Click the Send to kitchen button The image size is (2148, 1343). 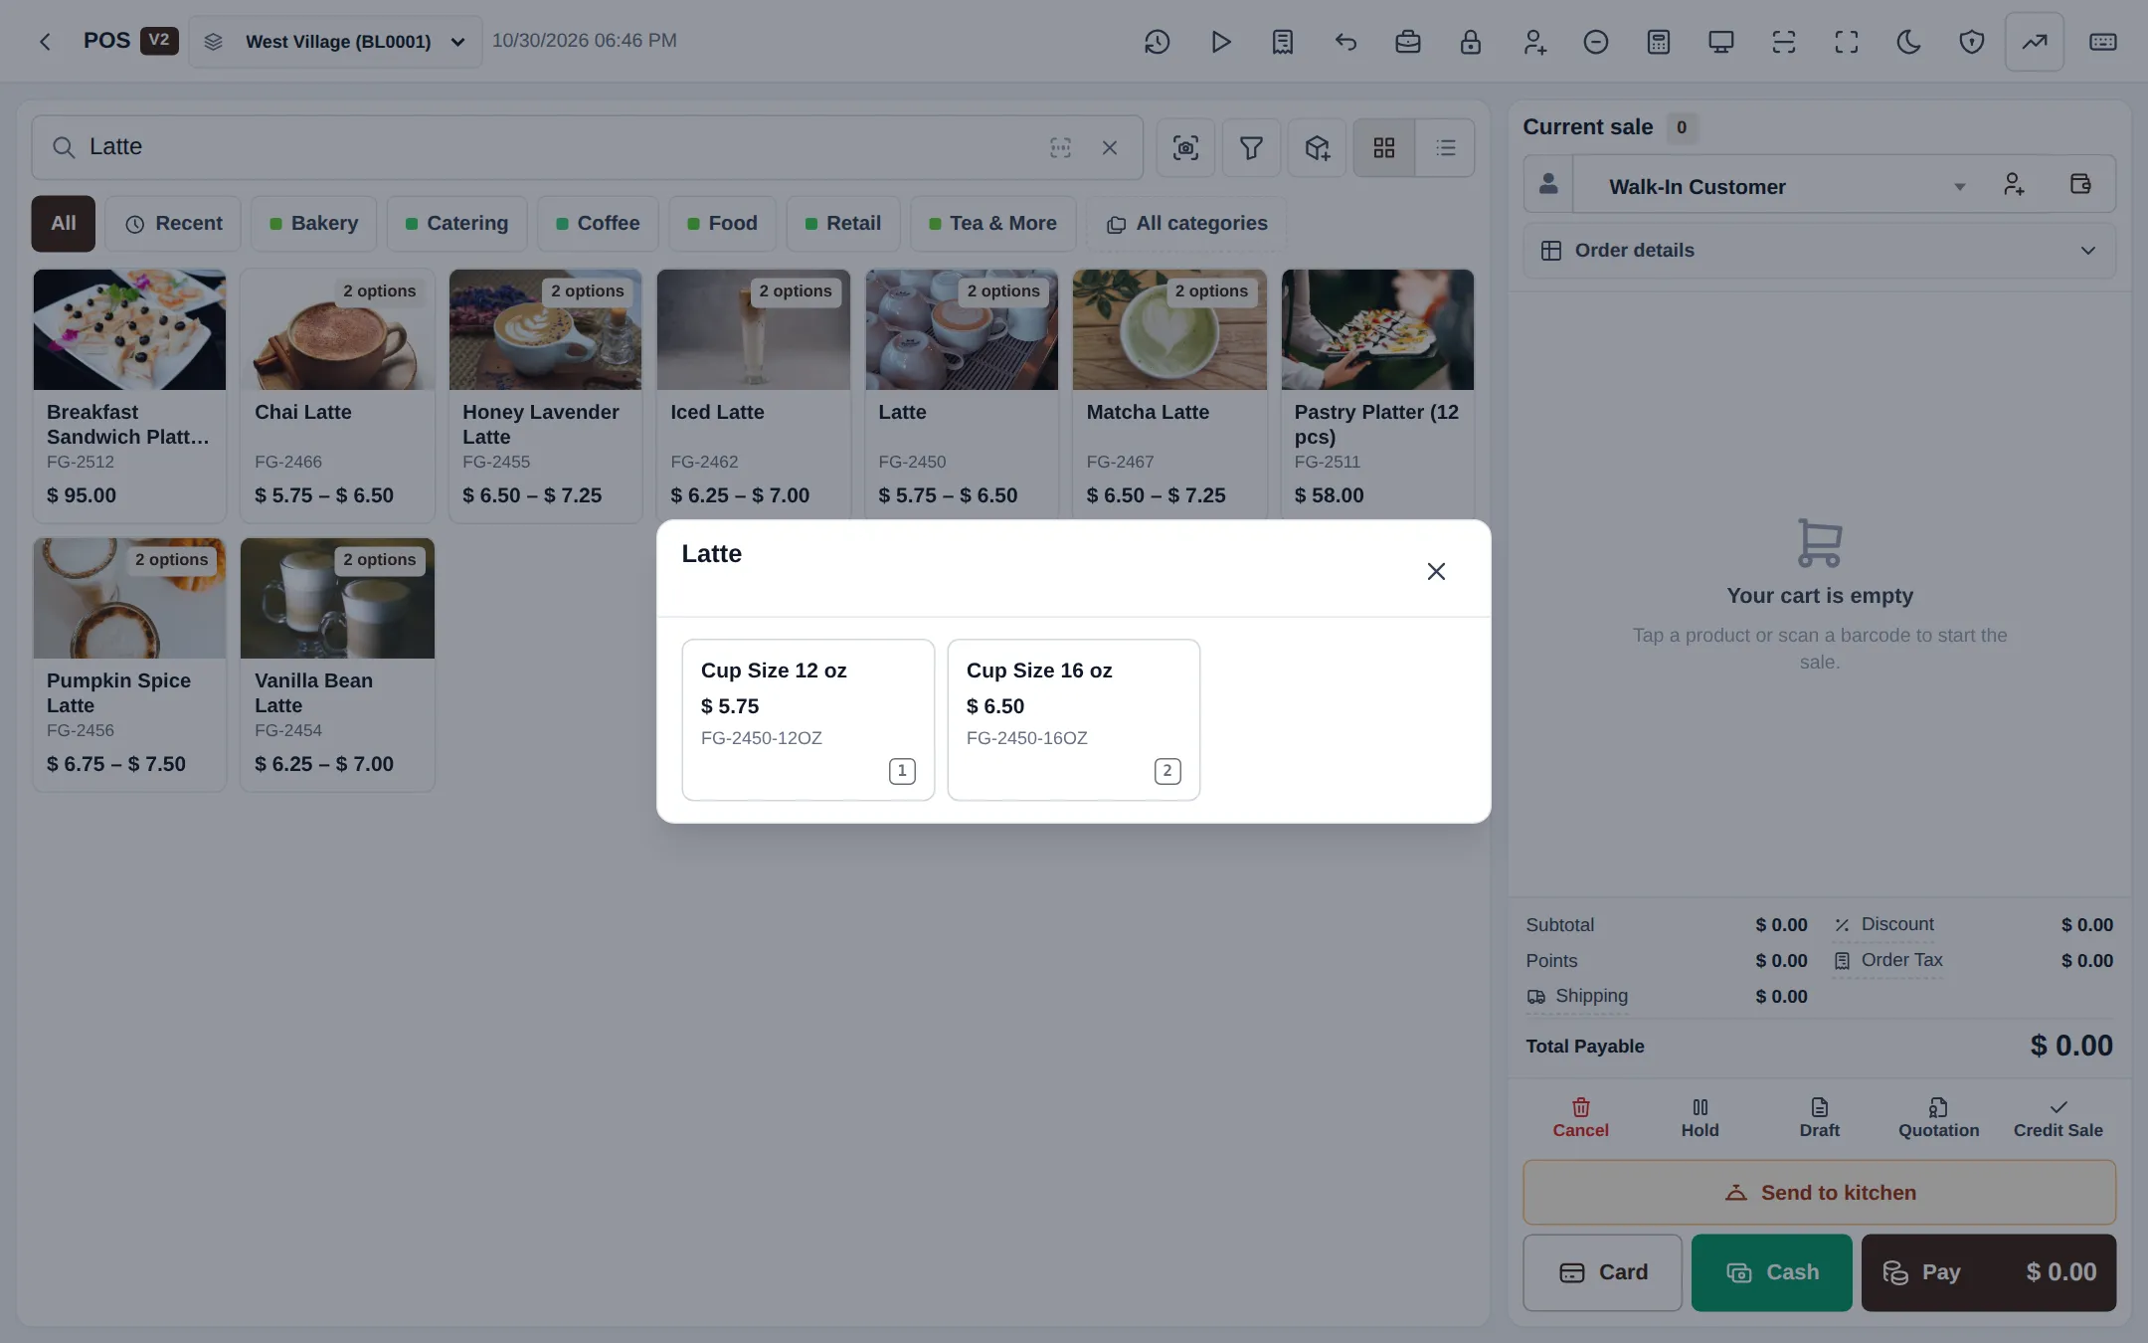click(1819, 1192)
